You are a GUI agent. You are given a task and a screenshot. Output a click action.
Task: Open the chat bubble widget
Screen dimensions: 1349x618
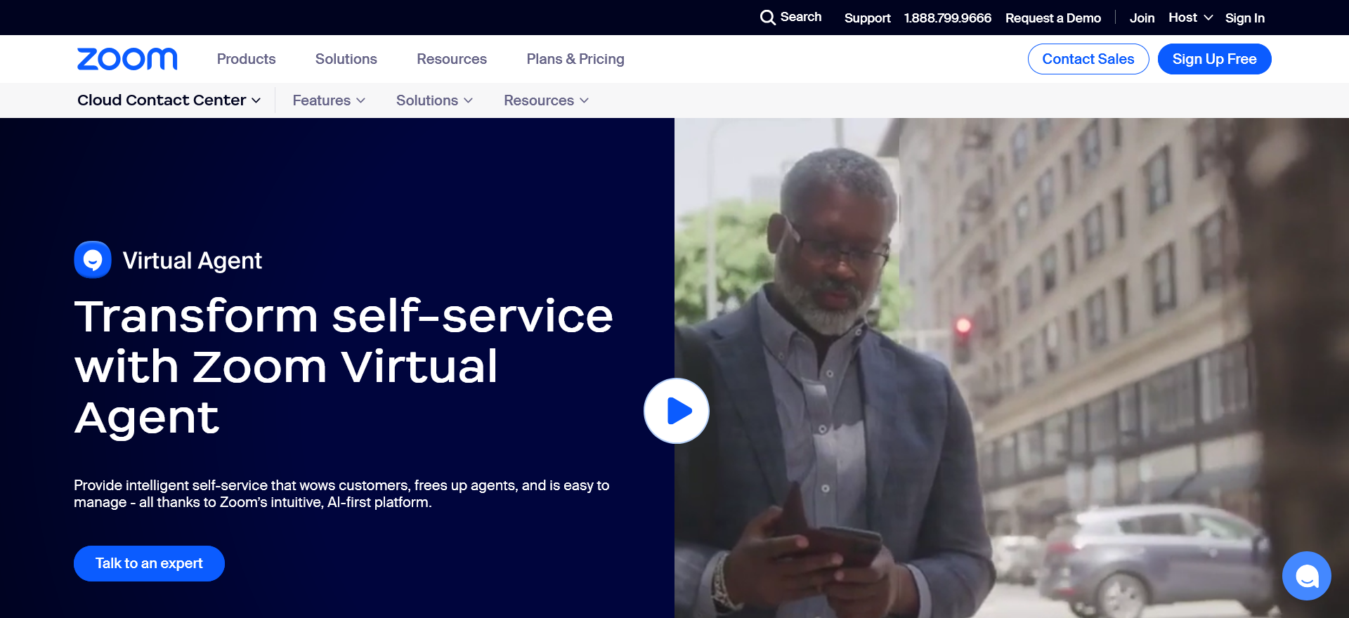pyautogui.click(x=1307, y=576)
